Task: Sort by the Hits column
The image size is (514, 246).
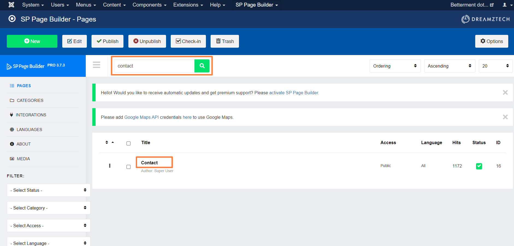Action: coord(456,142)
